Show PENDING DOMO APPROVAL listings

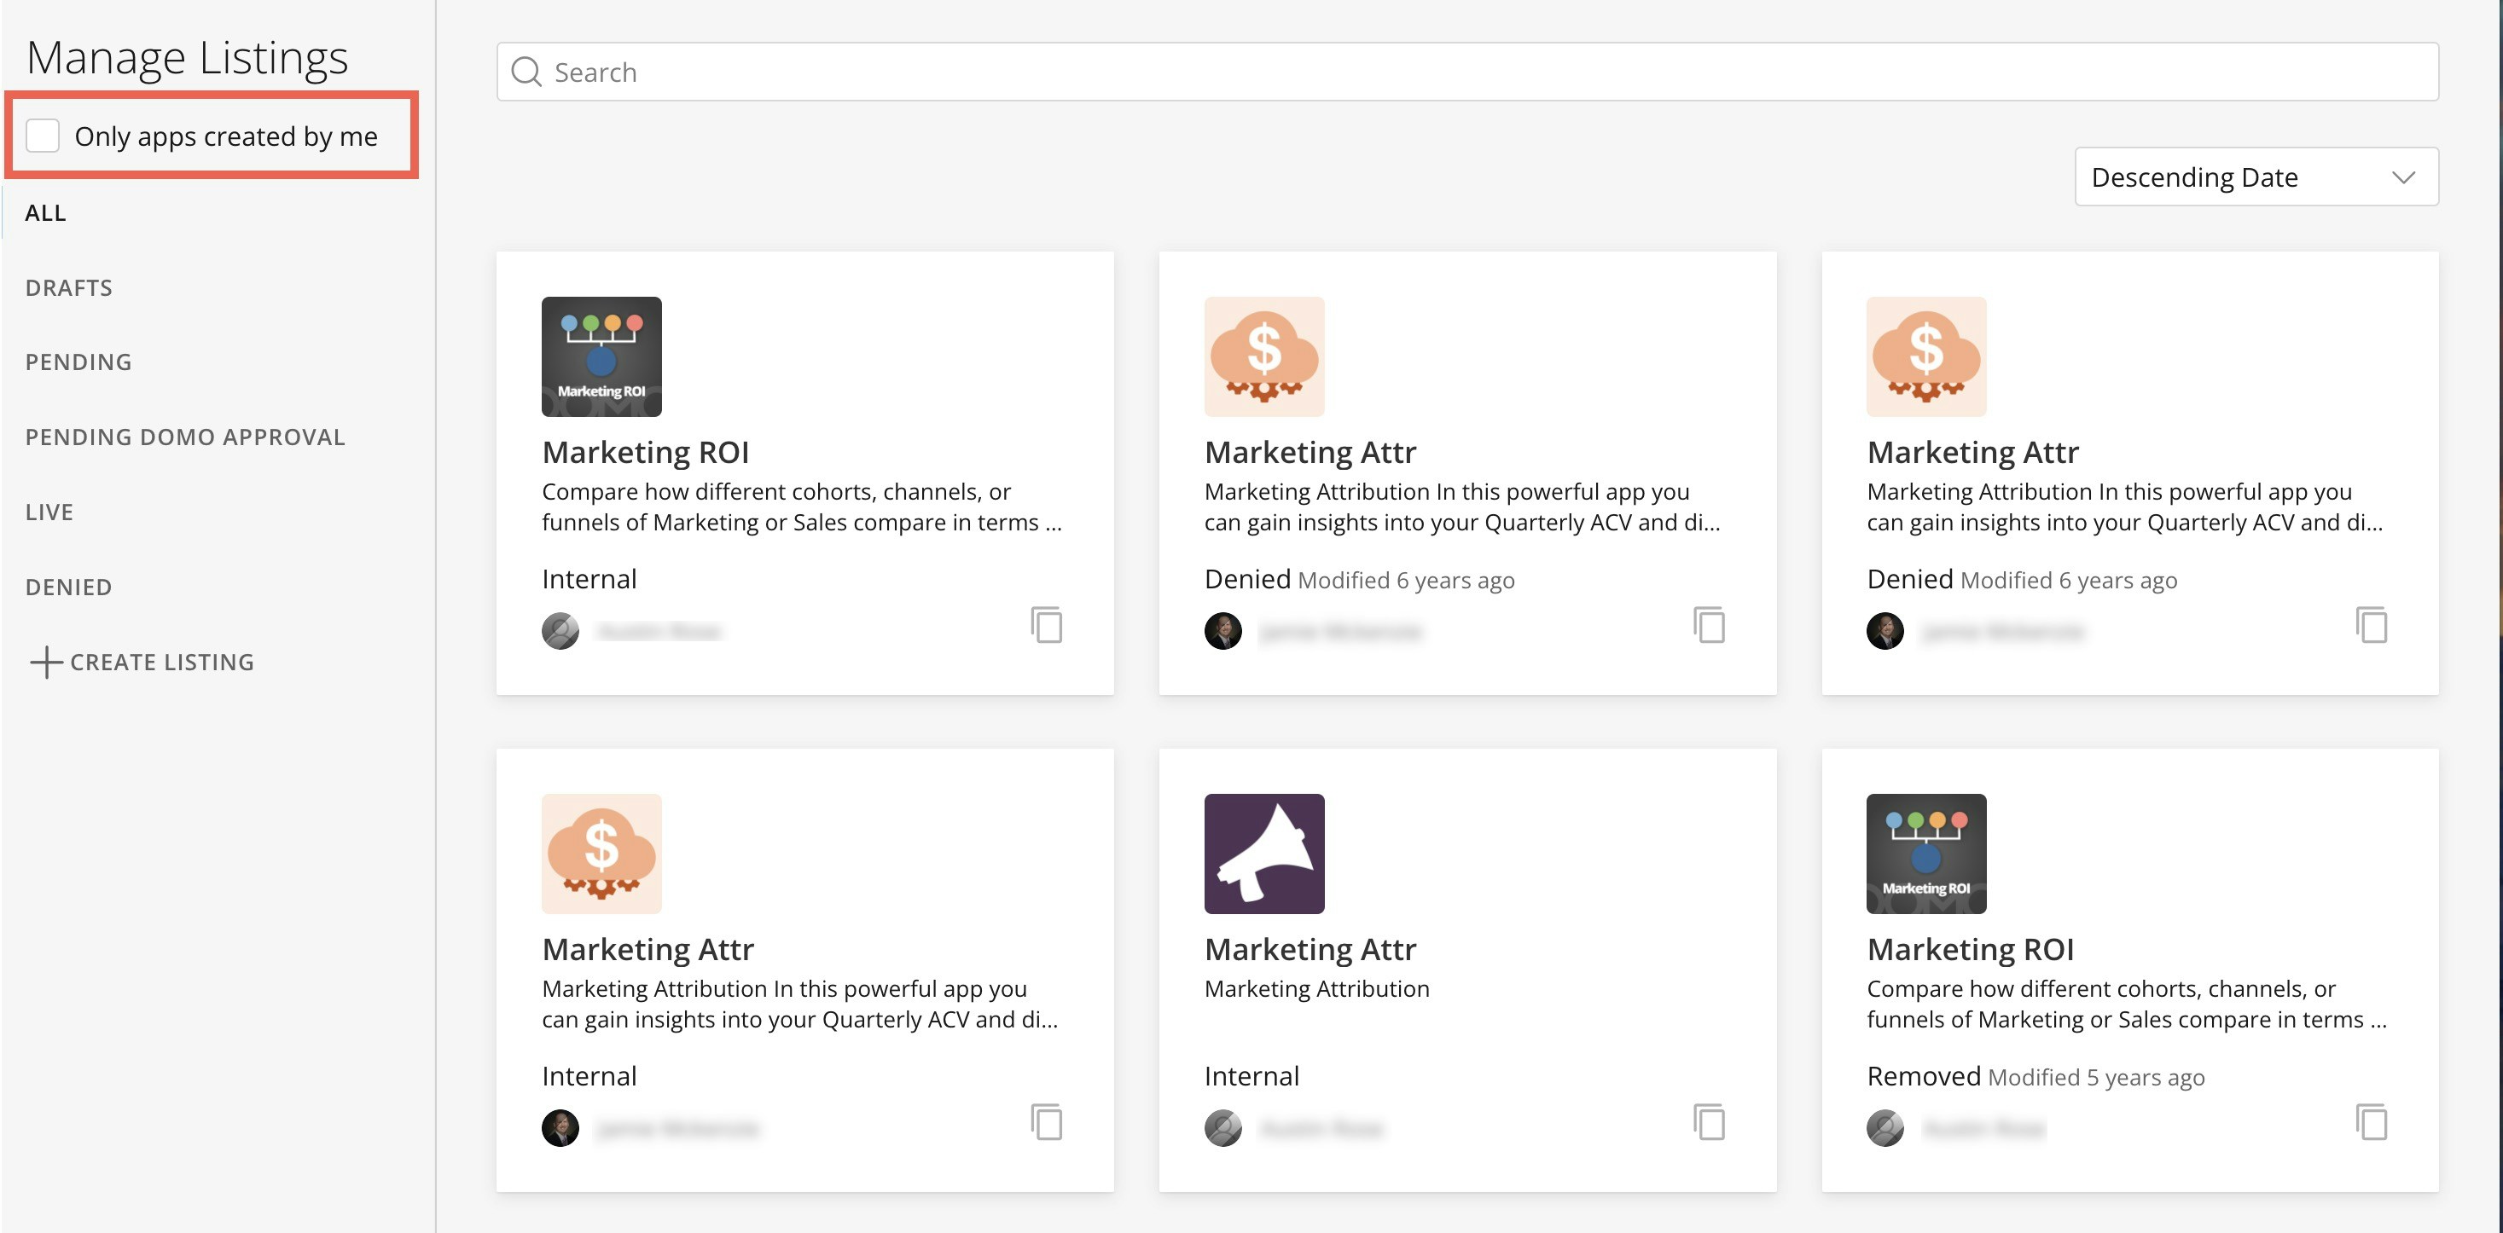(184, 437)
